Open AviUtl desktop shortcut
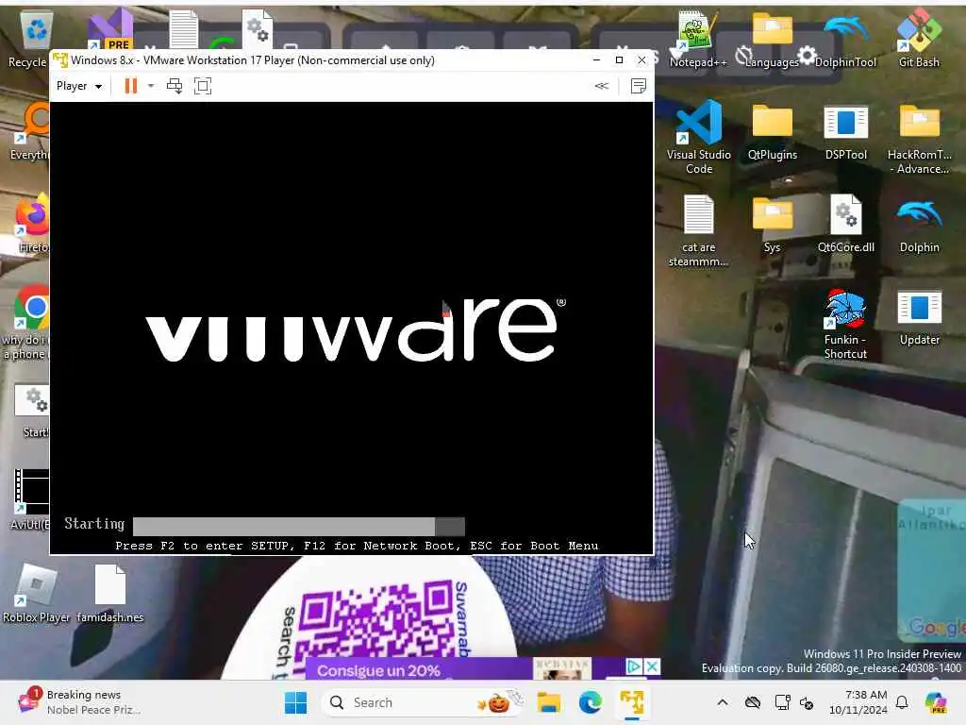Viewport: 966px width, 725px height. coord(29,500)
